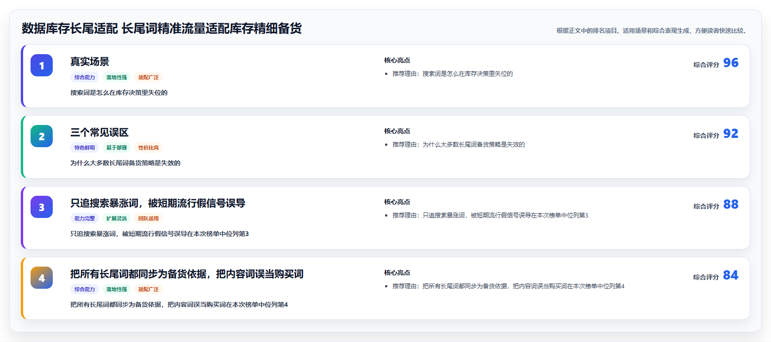Click 综合评分 label beside score 96

[706, 65]
